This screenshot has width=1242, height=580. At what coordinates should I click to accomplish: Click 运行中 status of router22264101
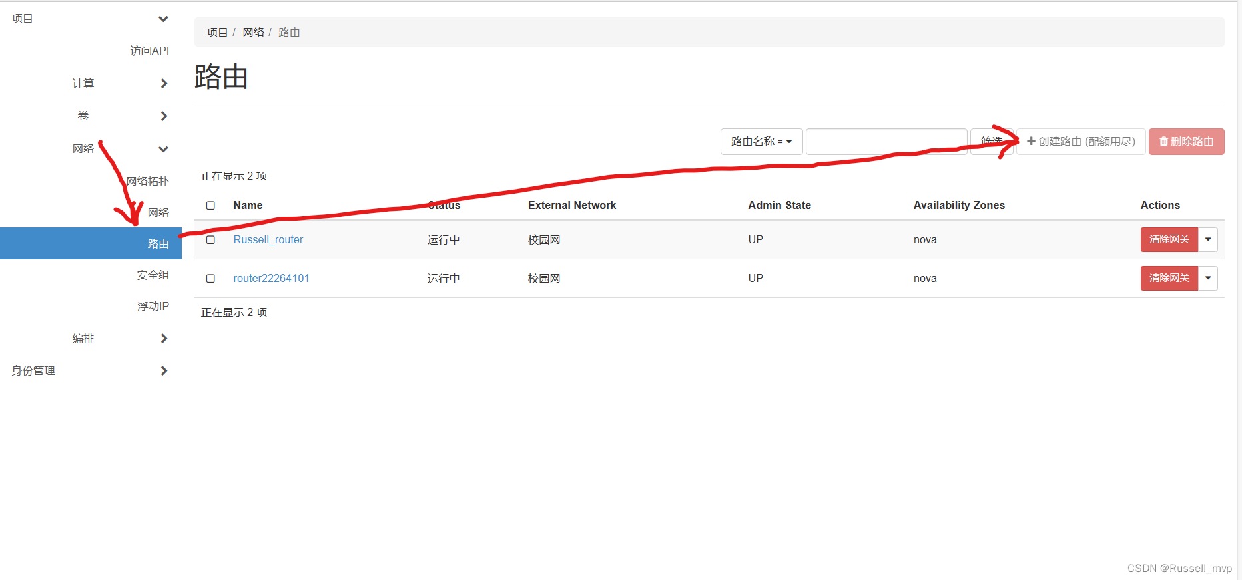click(x=444, y=278)
